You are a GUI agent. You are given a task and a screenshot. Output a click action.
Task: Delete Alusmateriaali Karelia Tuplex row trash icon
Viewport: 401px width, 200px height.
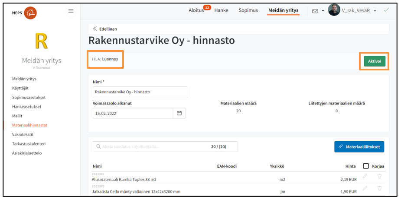379,176
